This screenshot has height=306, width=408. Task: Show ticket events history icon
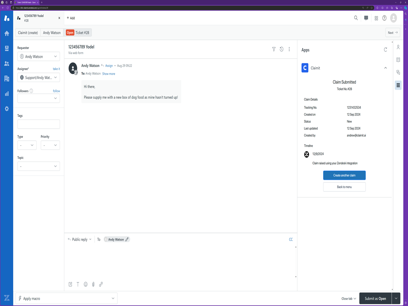pyautogui.click(x=281, y=49)
